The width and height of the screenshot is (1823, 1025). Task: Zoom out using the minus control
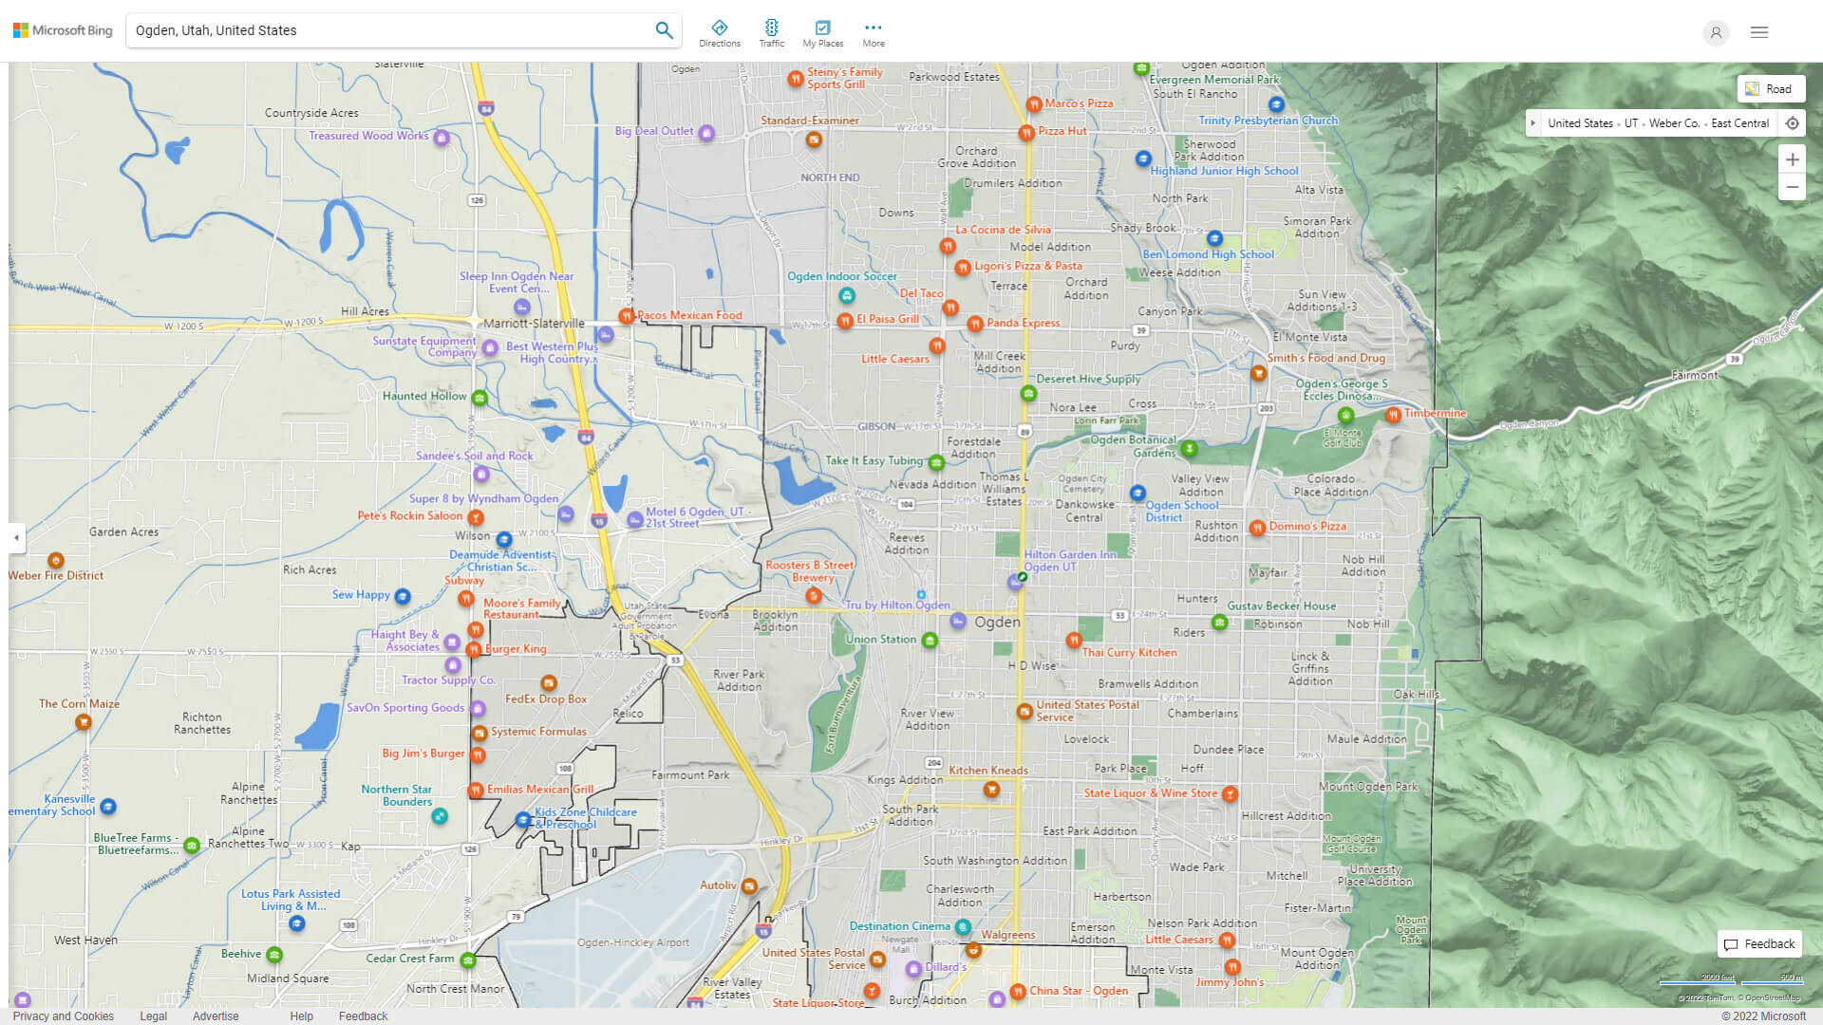pos(1793,187)
